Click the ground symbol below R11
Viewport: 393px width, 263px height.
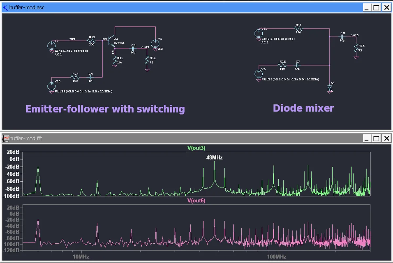pyautogui.click(x=115, y=66)
